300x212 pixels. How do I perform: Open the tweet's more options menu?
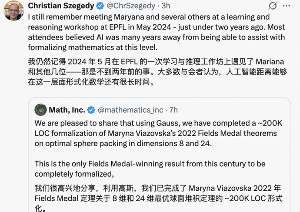tap(287, 6)
